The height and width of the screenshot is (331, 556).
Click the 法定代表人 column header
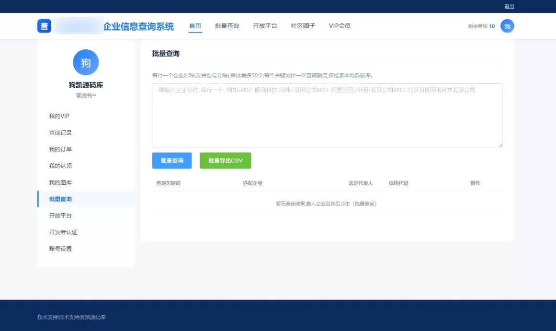(360, 183)
